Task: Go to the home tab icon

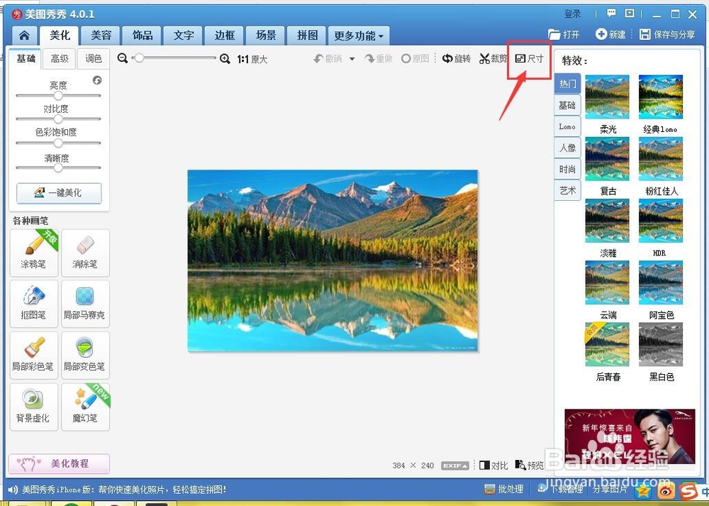Action: tap(24, 35)
